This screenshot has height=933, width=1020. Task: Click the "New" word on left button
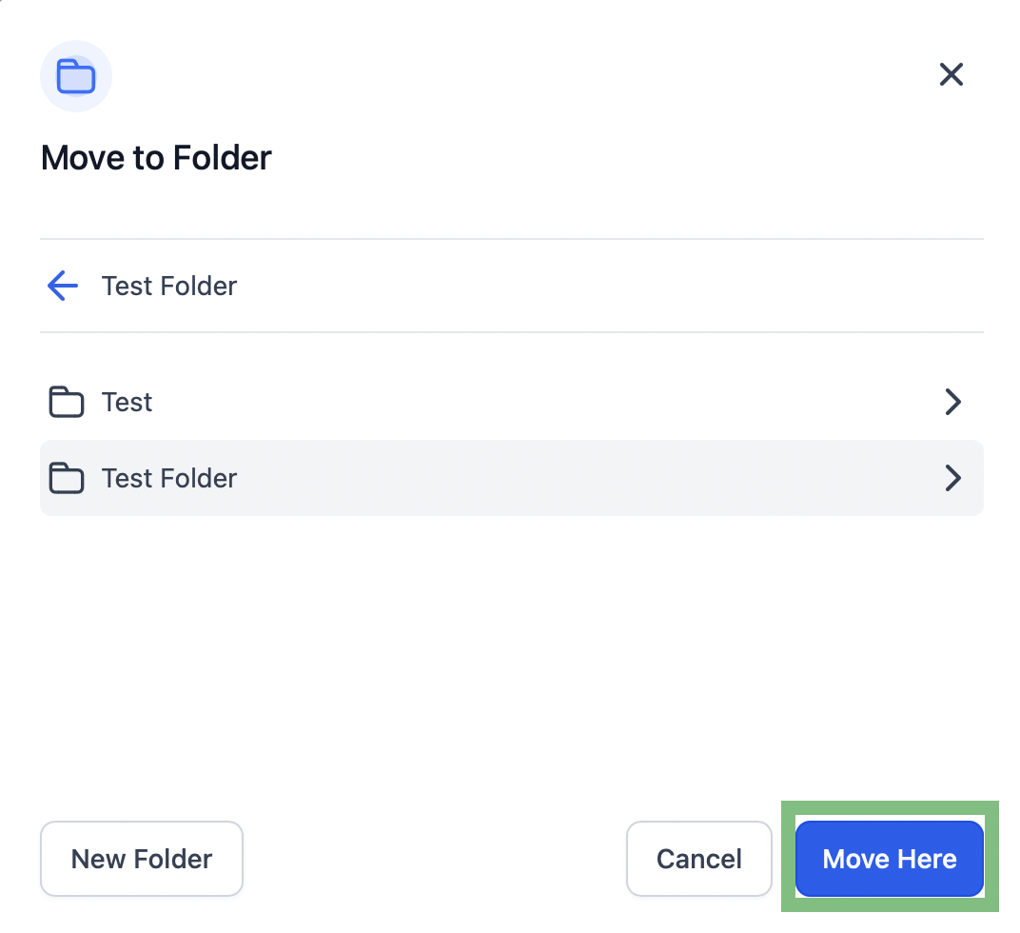[x=98, y=860]
